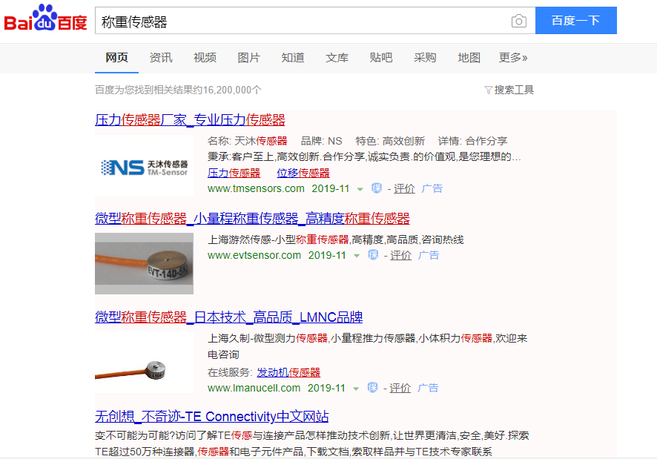The height and width of the screenshot is (459, 657).
Task: Click 广告 label for evtsensor.com result
Action: click(x=429, y=255)
